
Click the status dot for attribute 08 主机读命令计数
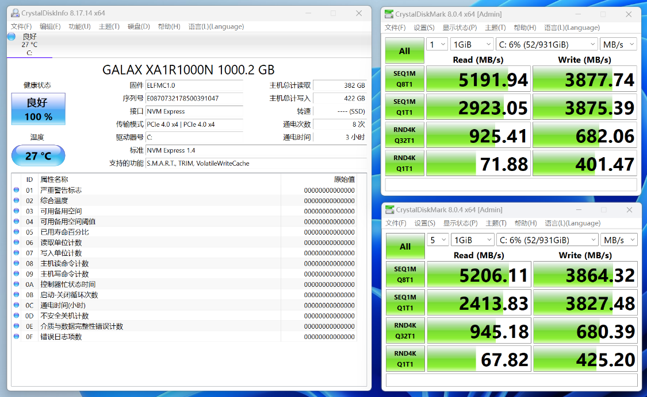click(17, 263)
